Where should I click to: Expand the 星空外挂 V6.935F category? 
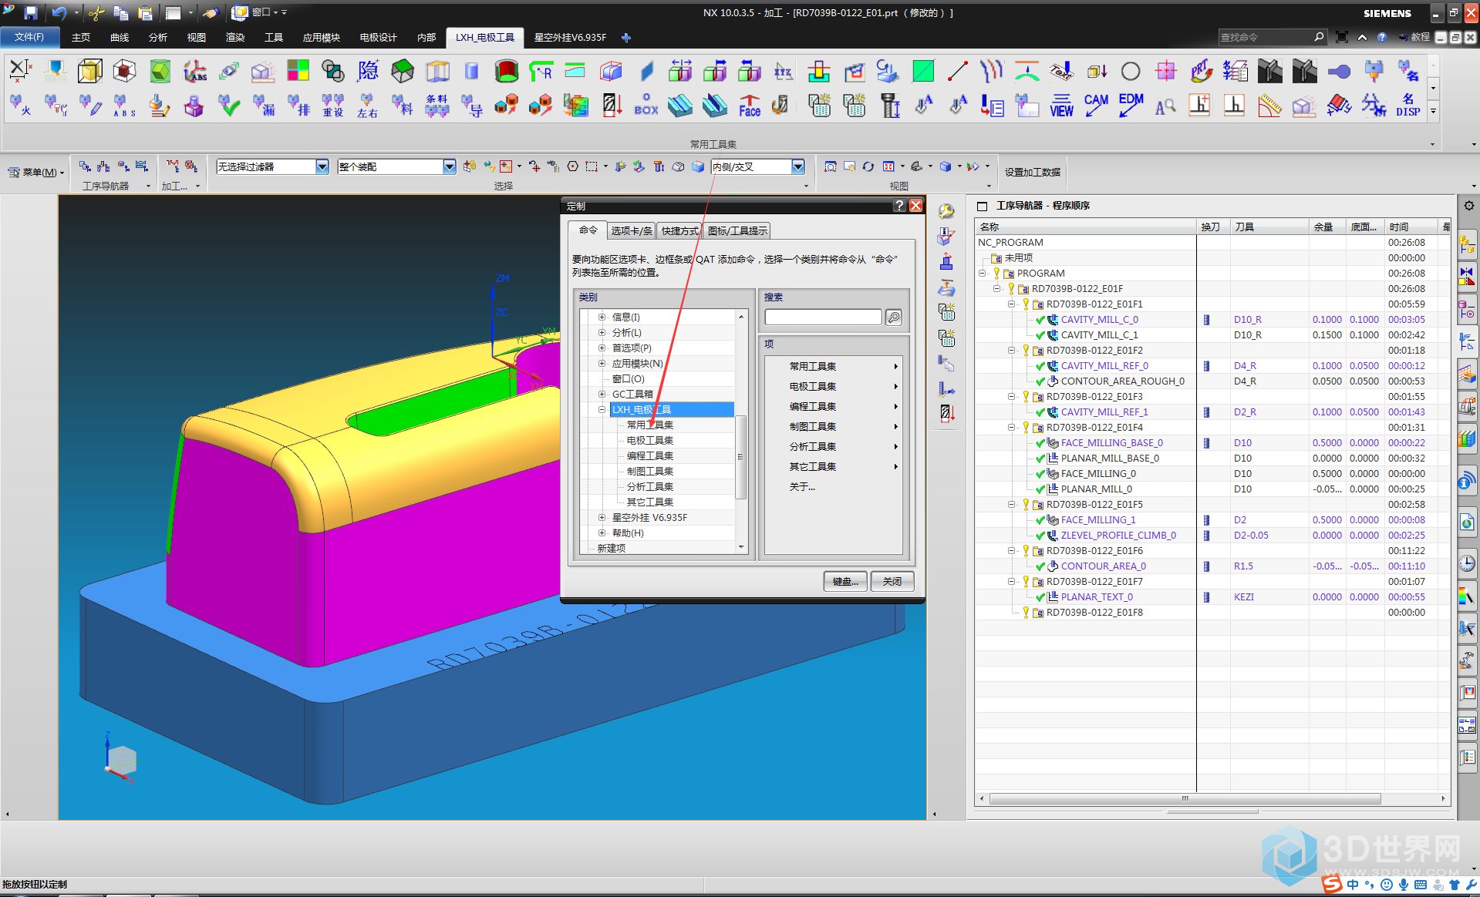pyautogui.click(x=602, y=517)
